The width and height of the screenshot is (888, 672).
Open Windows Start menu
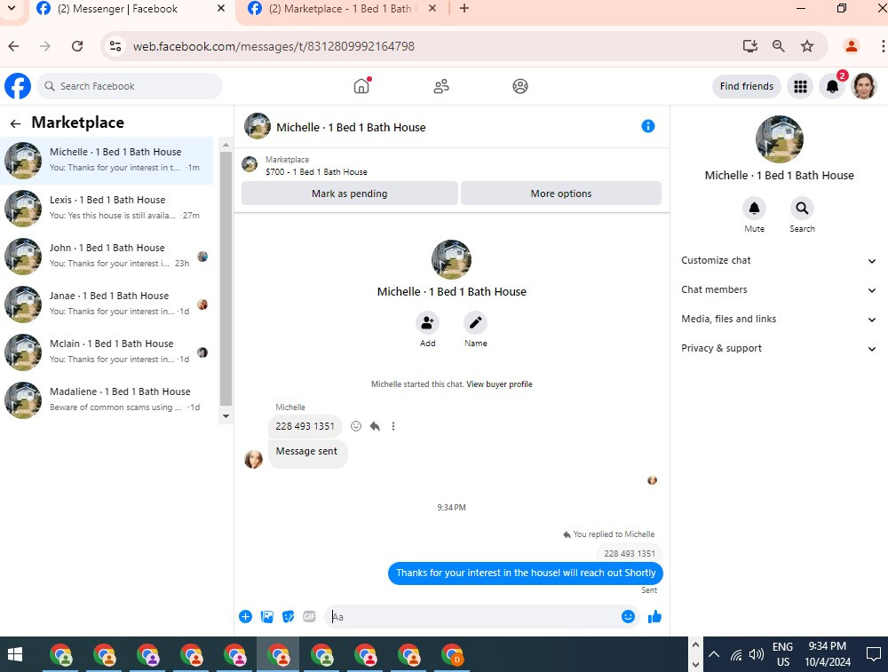click(x=15, y=654)
